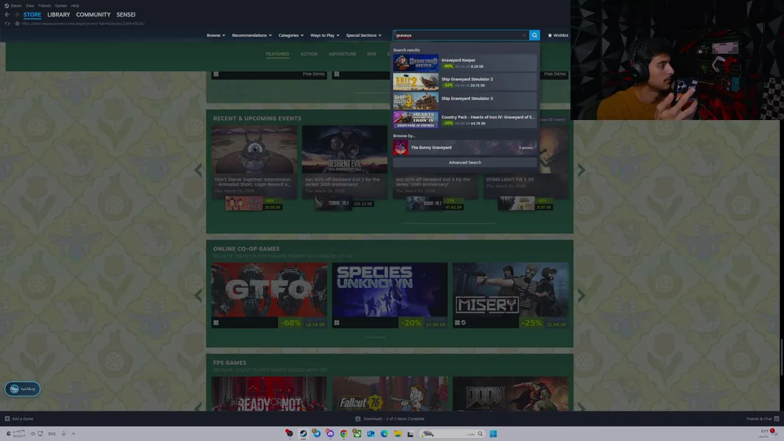784x441 pixels.
Task: Expand the Special Sections dropdown
Action: [x=363, y=35]
